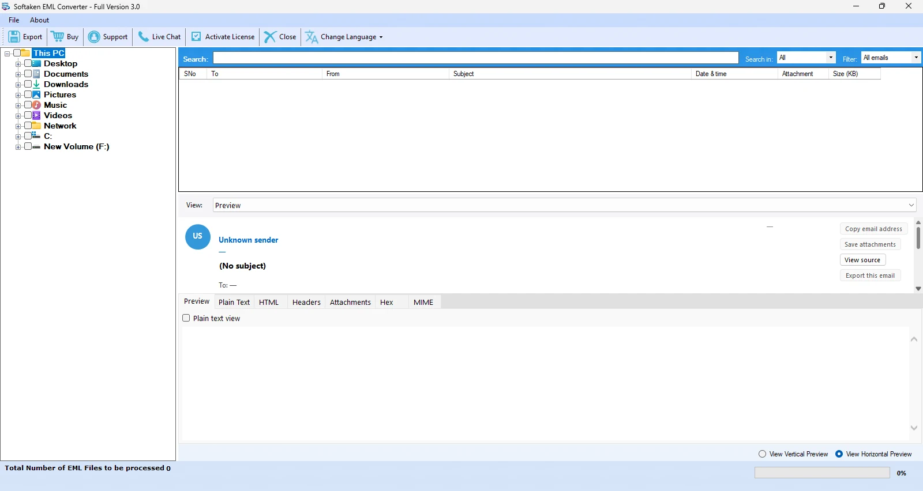
Task: Switch to the Headers tab
Action: 306,302
